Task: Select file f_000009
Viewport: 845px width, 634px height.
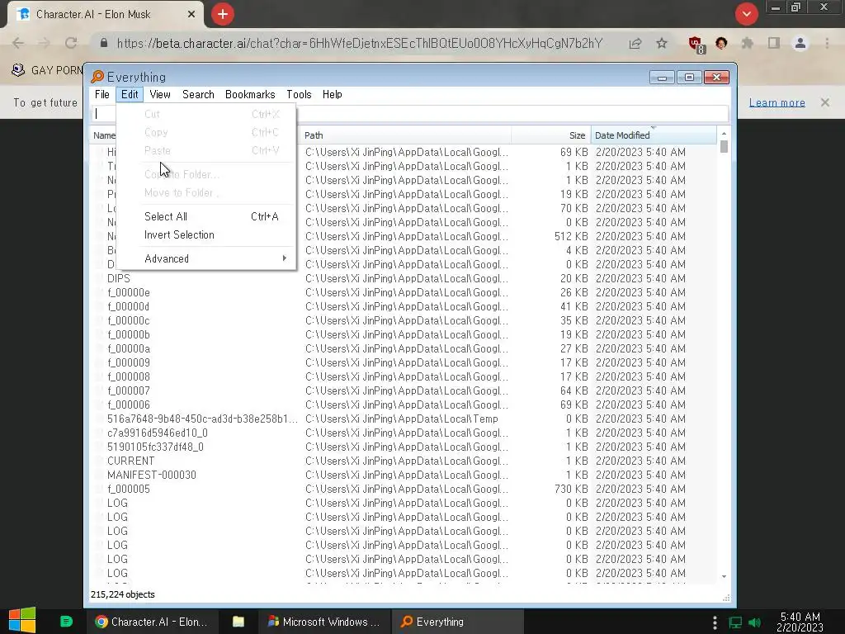Action: pyautogui.click(x=128, y=363)
